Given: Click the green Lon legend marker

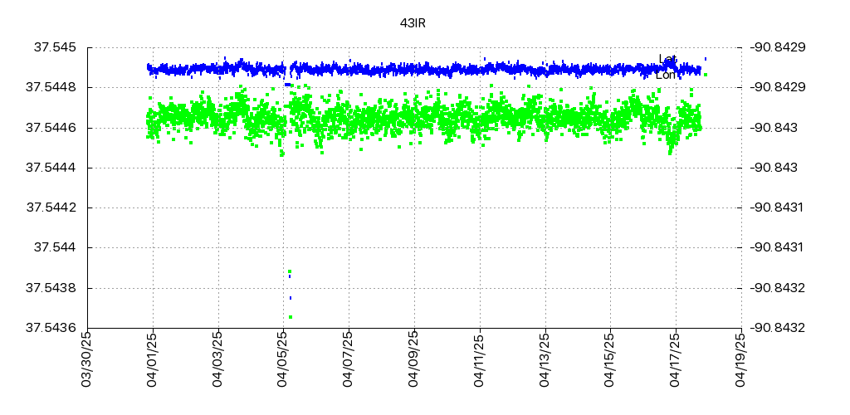Looking at the screenshot, I should click(x=705, y=75).
